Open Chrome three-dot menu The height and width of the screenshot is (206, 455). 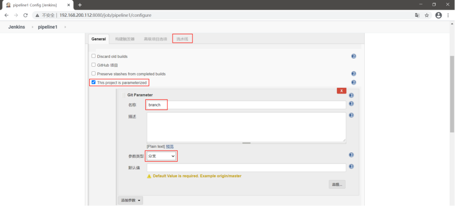click(x=448, y=15)
